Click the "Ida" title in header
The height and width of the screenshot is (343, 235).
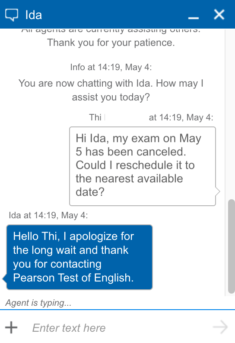(33, 15)
